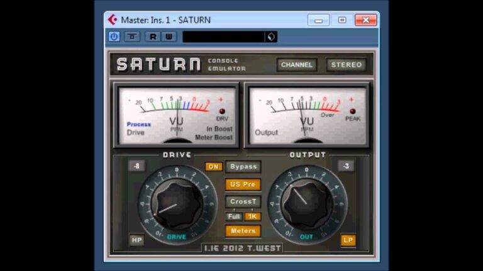This screenshot has height=271, width=483.
Task: Enable Write automation (W) button
Action: tap(169, 36)
